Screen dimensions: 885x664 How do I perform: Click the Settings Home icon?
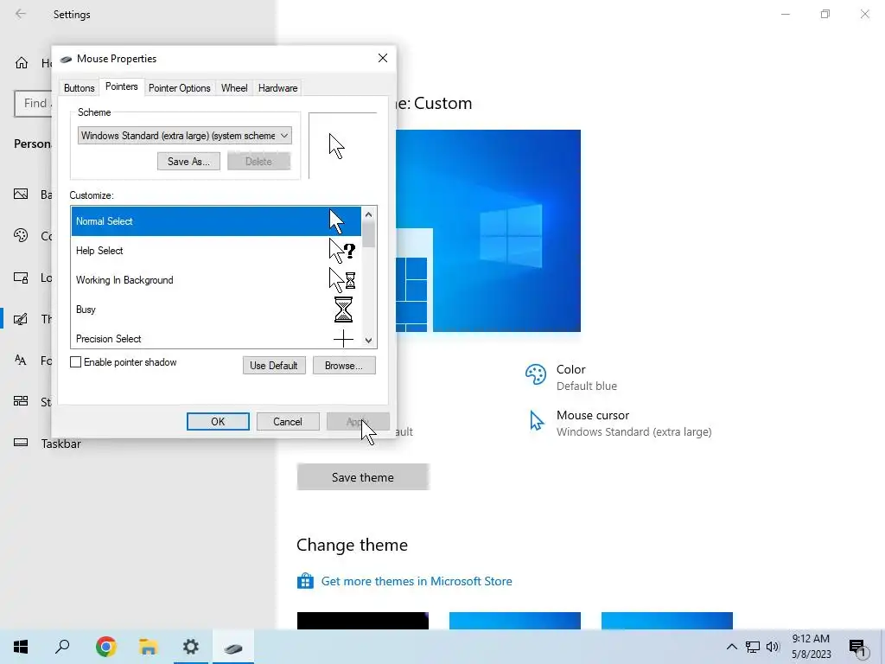[22, 62]
